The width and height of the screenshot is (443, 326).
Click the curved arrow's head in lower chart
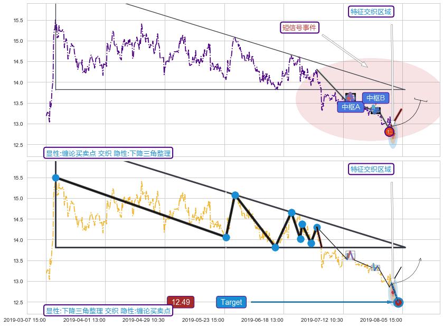click(x=420, y=259)
